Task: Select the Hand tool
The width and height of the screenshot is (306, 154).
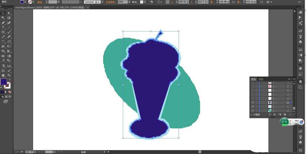Action: pyautogui.click(x=3, y=75)
